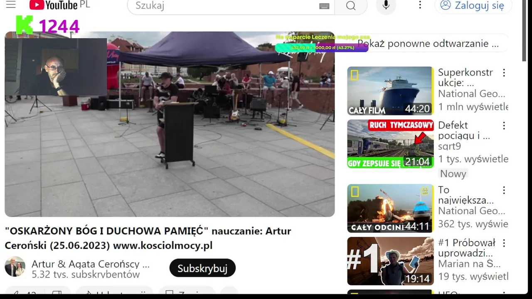Open the plane crash To największa thumbnail

click(390, 208)
